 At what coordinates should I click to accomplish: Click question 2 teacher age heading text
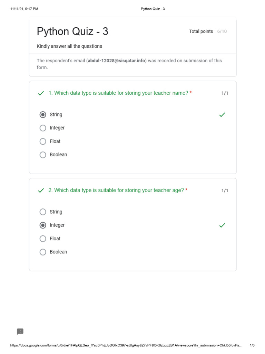(116, 190)
